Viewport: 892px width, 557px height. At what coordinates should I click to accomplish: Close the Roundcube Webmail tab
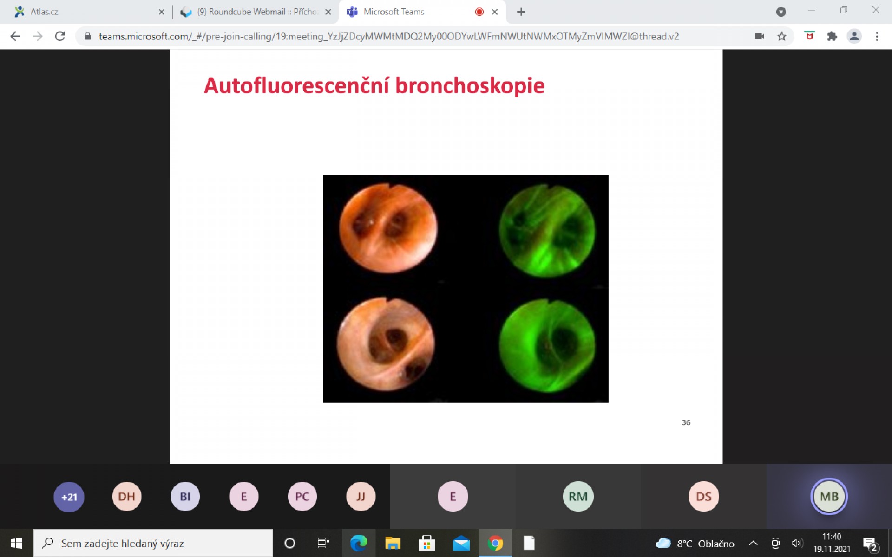(x=328, y=12)
